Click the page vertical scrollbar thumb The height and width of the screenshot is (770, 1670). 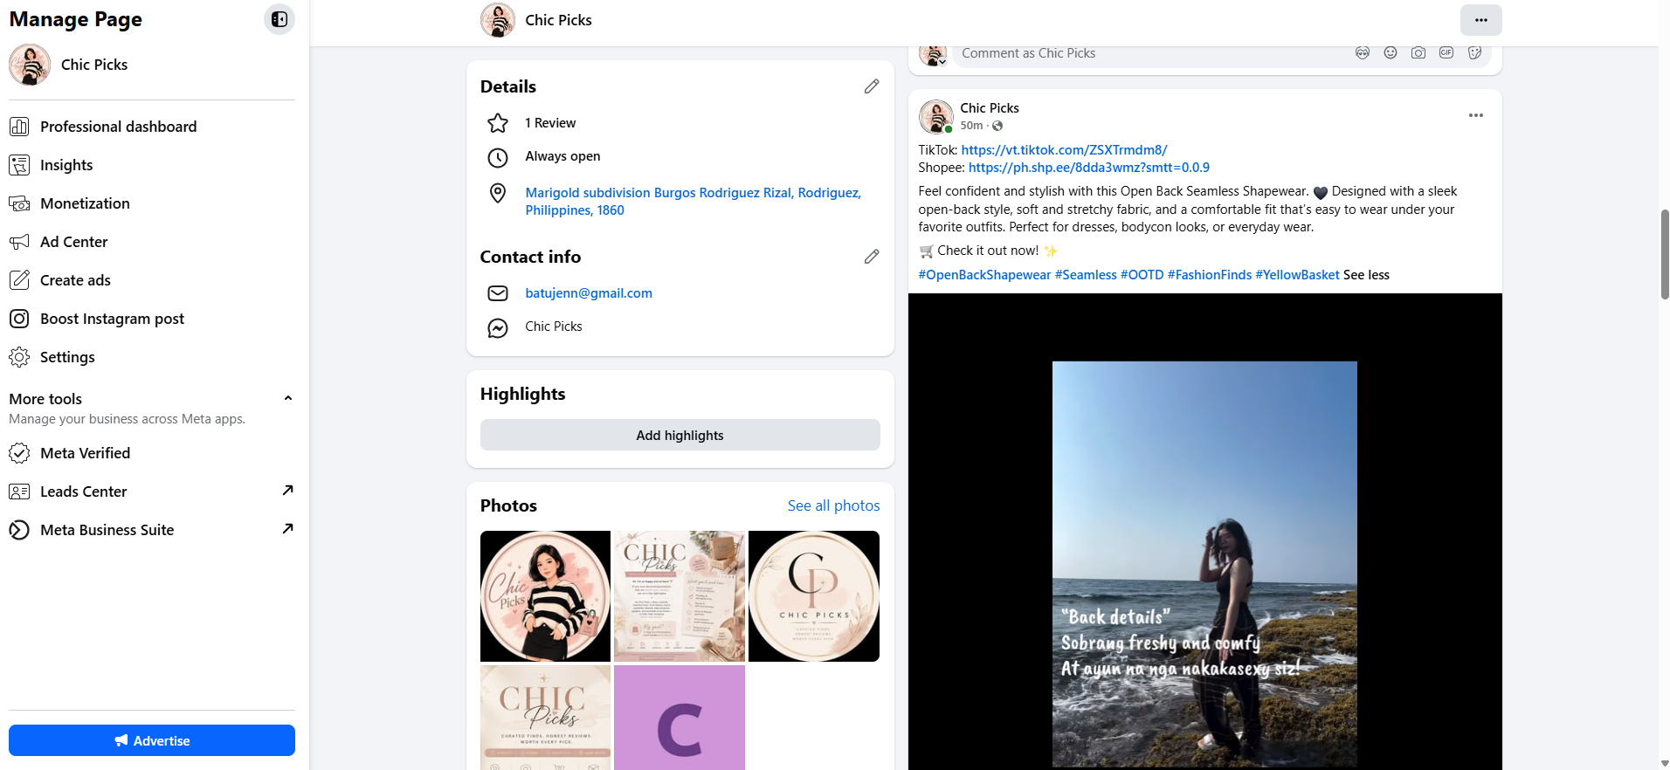coord(1665,255)
